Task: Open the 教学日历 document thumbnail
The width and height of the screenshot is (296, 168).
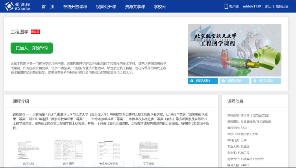Action: point(69,150)
